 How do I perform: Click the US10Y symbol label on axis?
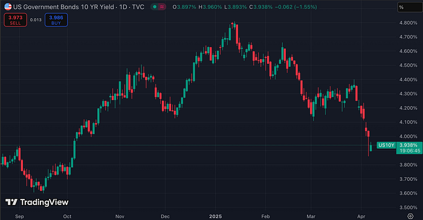coord(386,145)
